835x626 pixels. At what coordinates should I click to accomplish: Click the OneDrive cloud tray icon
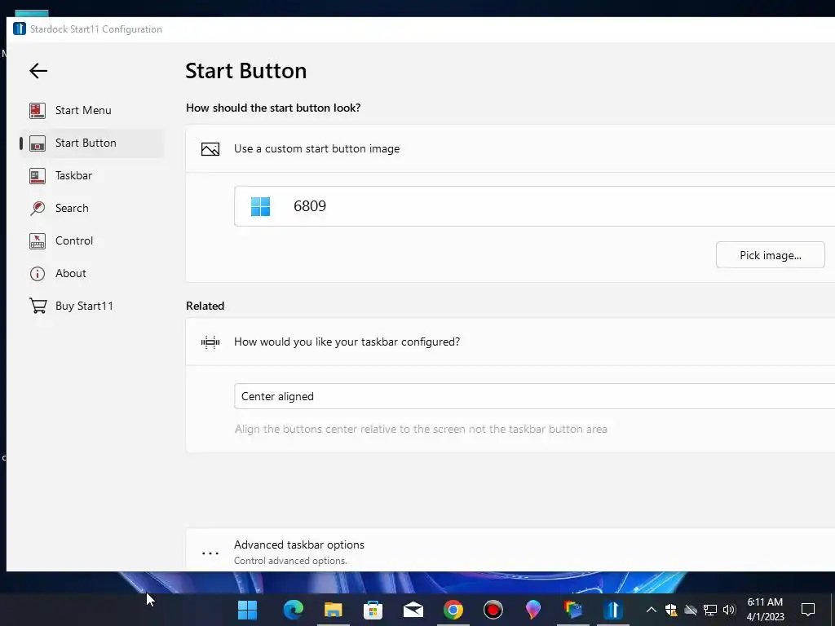(x=691, y=610)
